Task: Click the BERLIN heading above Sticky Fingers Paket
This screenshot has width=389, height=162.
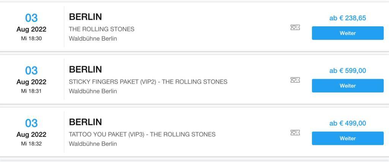Action: point(85,69)
